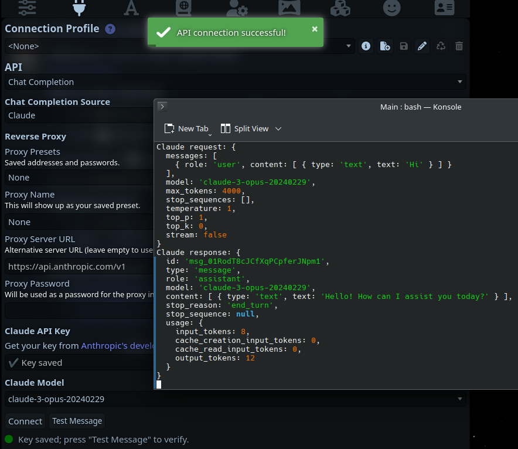Click the arrow button in Konsole title bar
The width and height of the screenshot is (518, 449).
tap(162, 107)
